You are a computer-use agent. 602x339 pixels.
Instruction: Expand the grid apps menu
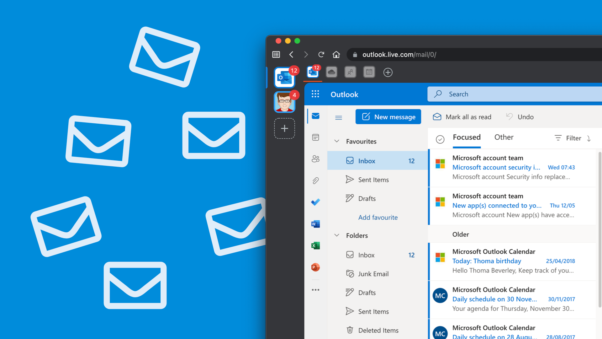pyautogui.click(x=315, y=93)
